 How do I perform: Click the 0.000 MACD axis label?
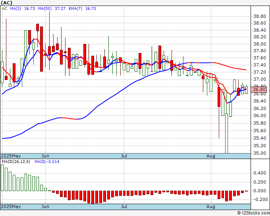coord(260,191)
